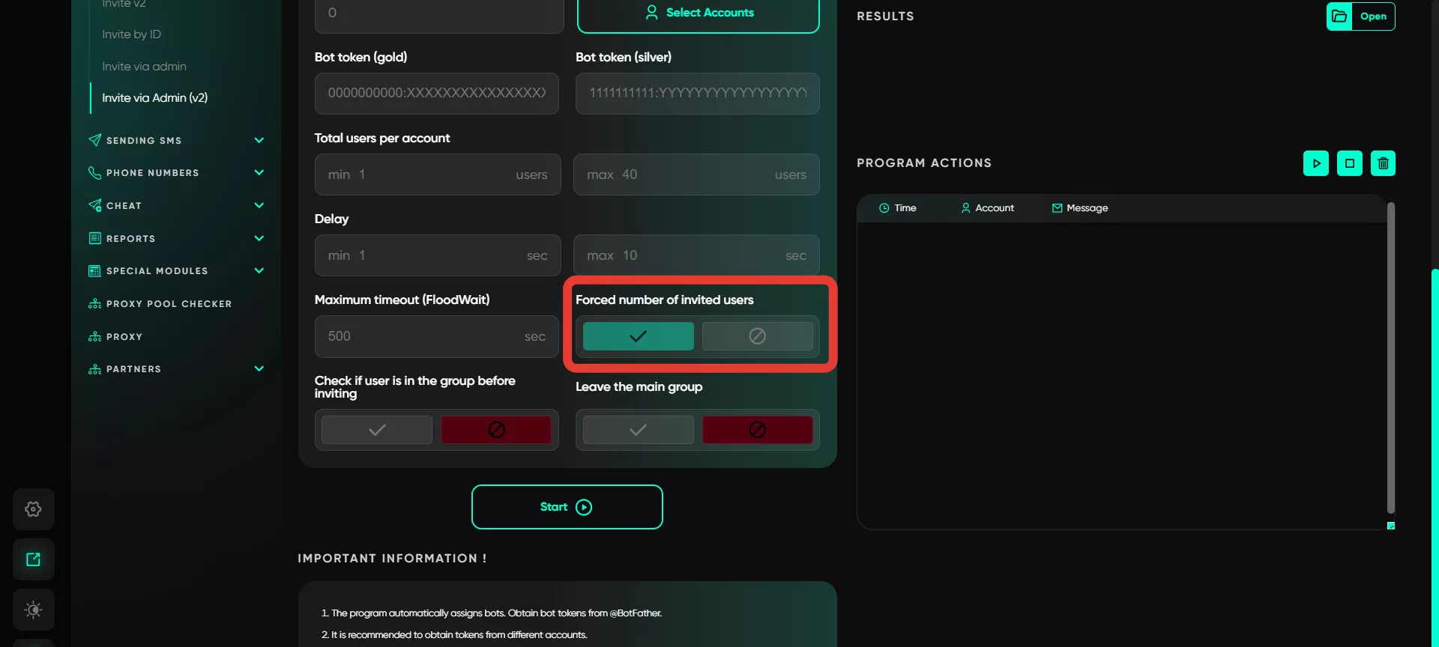Screen dimensions: 1439x647
Task: Toggle brightness theme sun icon
Action: tap(33, 610)
